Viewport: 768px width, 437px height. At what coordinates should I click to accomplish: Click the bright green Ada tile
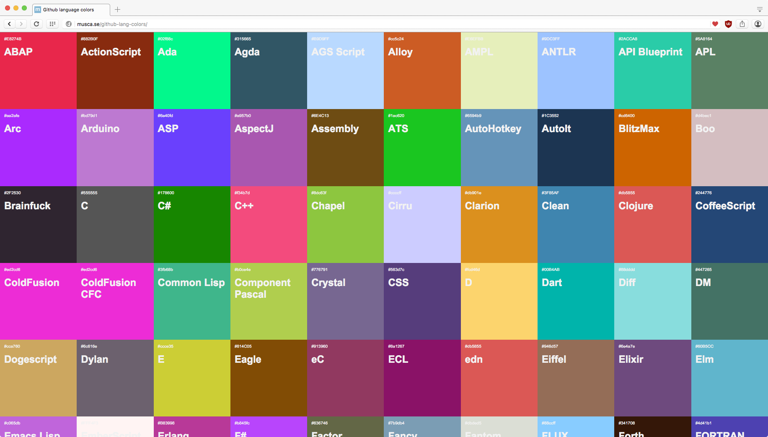click(x=192, y=70)
